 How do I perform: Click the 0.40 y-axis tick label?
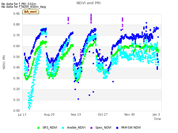(x=17, y=67)
